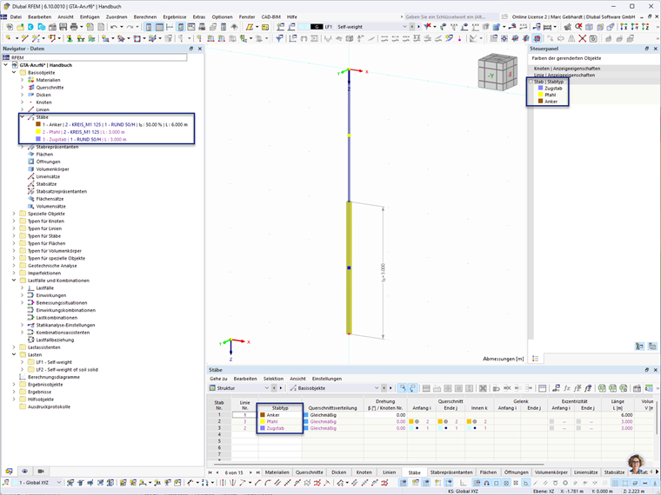Click the yellow Pfahl swatch in Steuerpanel

(x=540, y=95)
